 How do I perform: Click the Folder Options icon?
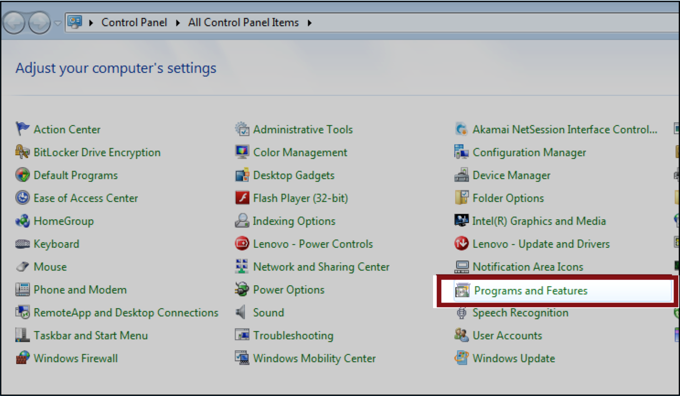461,198
